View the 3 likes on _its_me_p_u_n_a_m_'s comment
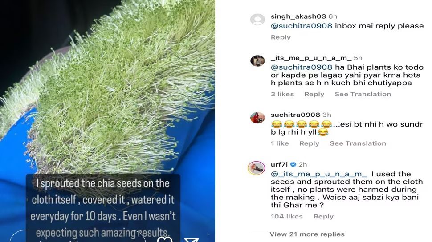432x242 pixels. pyautogui.click(x=282, y=94)
